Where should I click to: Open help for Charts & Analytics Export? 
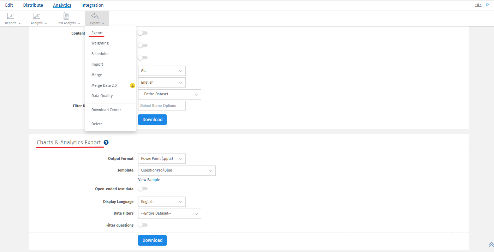(x=106, y=142)
